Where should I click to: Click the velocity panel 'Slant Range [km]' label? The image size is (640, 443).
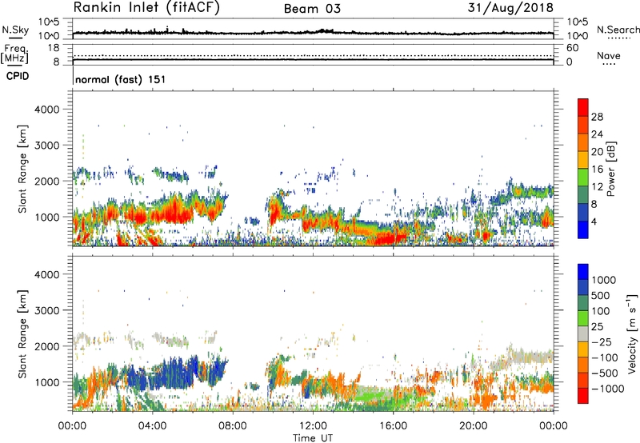pyautogui.click(x=22, y=334)
